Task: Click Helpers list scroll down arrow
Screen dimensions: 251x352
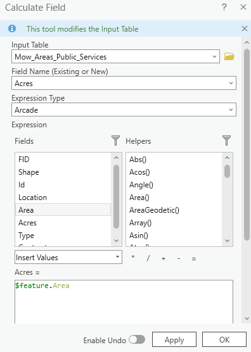Action: tap(227, 241)
